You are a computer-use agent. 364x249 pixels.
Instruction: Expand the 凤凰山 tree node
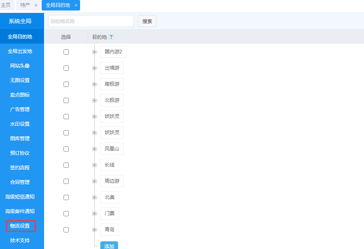pyautogui.click(x=94, y=149)
